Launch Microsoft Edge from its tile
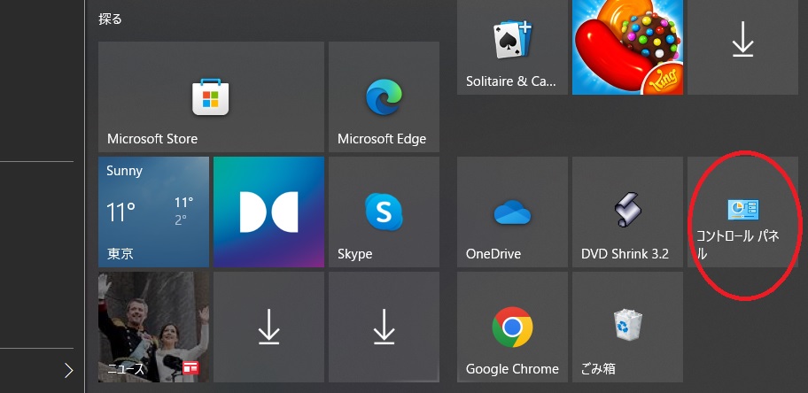This screenshot has width=808, height=393. pos(384,96)
